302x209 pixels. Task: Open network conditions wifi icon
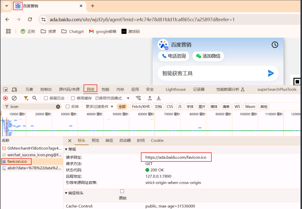[x=138, y=98]
